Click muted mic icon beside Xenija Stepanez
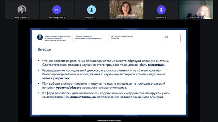 28,18
